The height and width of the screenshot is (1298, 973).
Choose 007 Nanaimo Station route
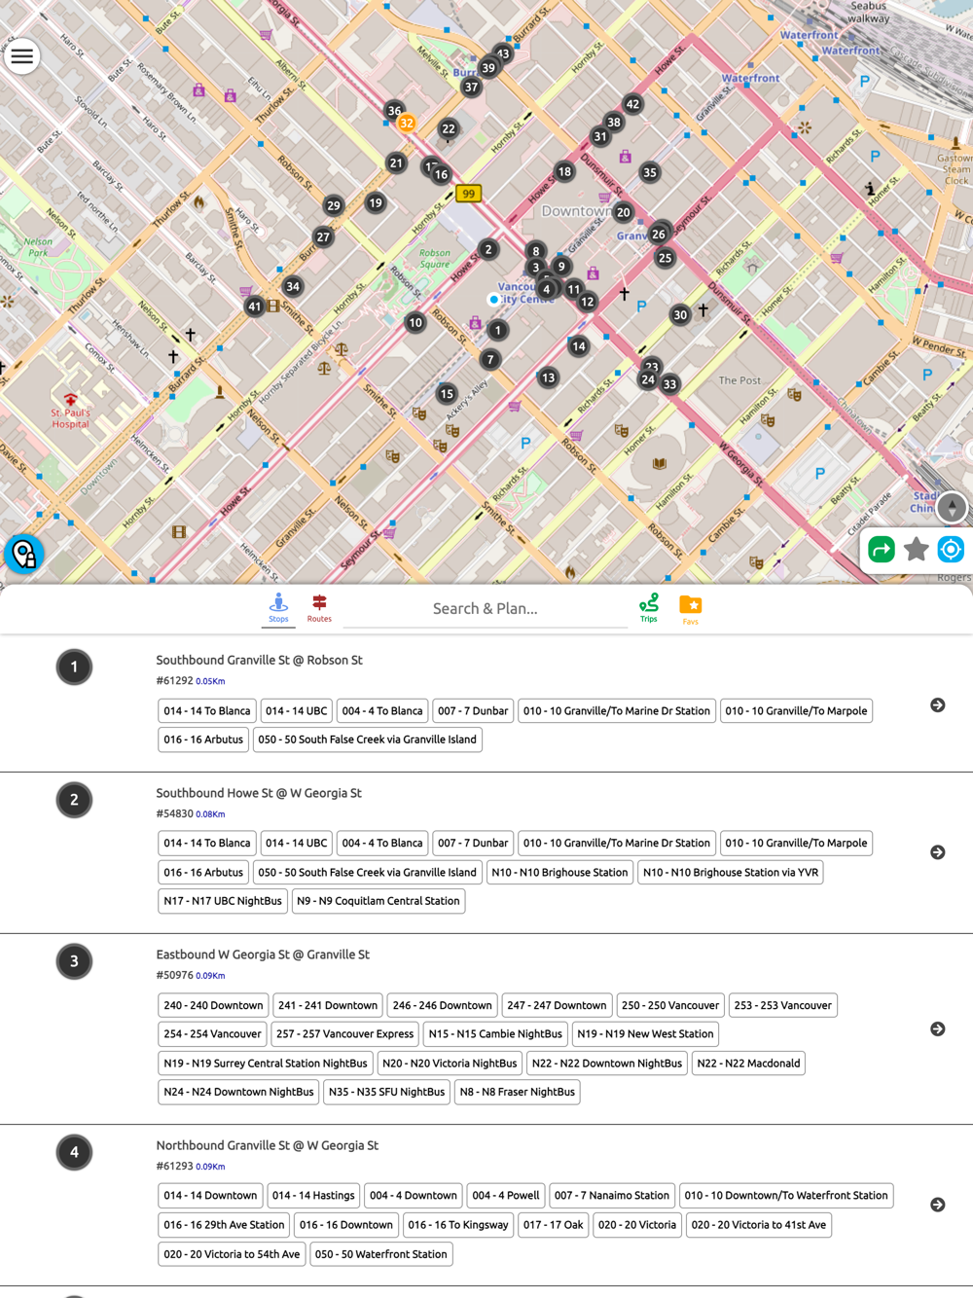[x=612, y=1196]
